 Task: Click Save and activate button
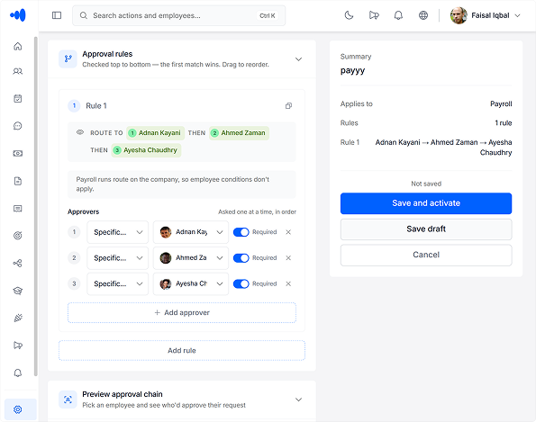[x=426, y=203]
